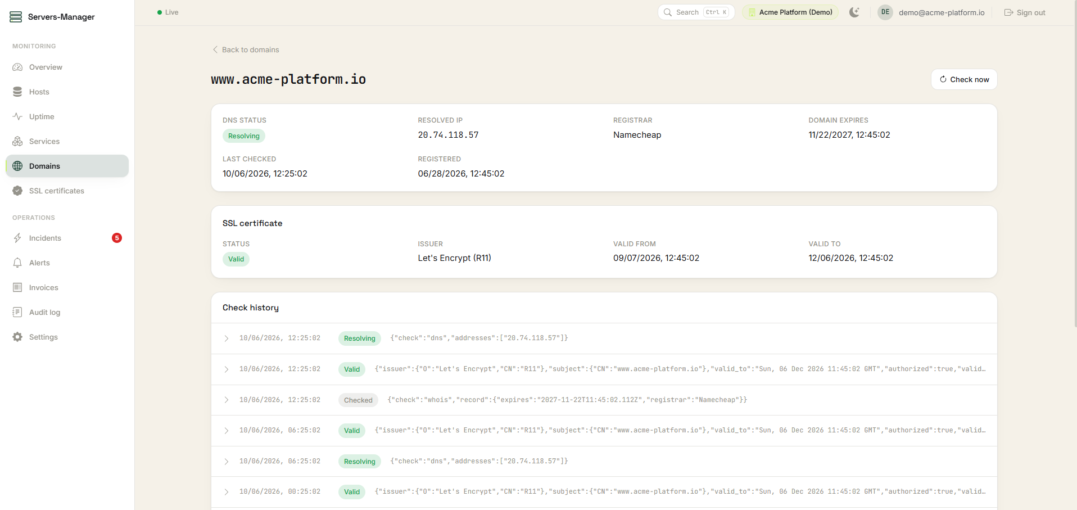Open Invoices from the sidebar
The width and height of the screenshot is (1077, 510).
pyautogui.click(x=67, y=287)
